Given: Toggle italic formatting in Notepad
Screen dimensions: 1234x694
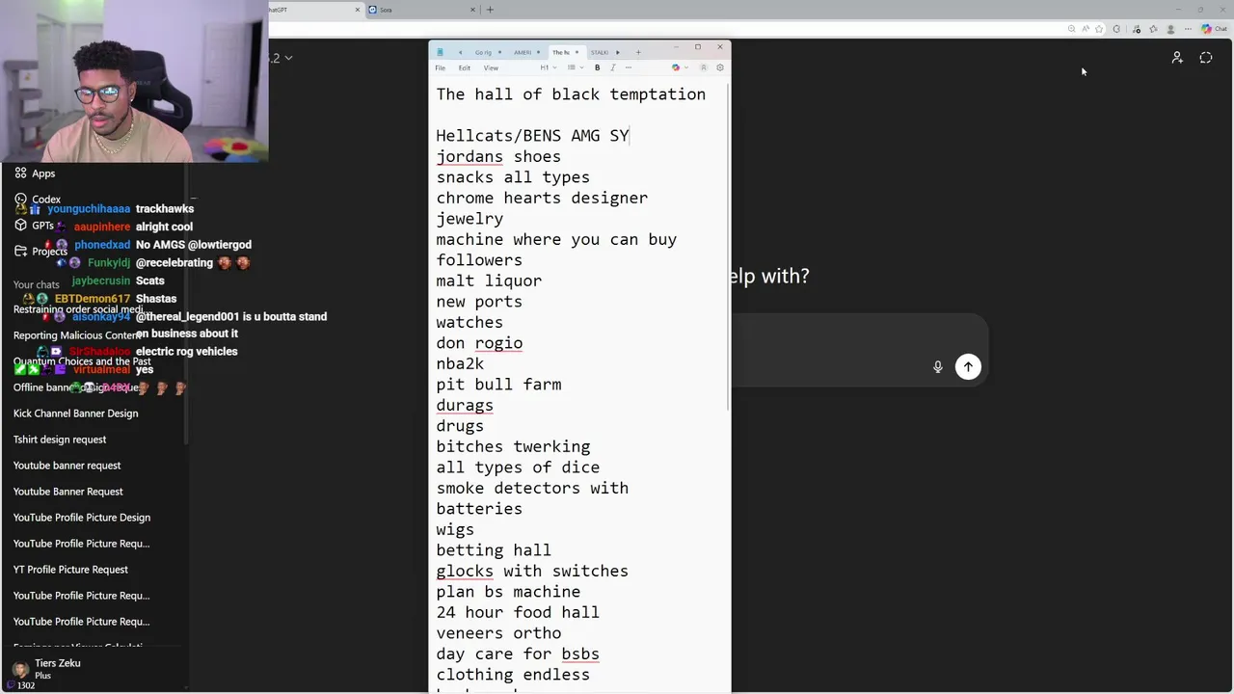Looking at the screenshot, I should (x=613, y=67).
